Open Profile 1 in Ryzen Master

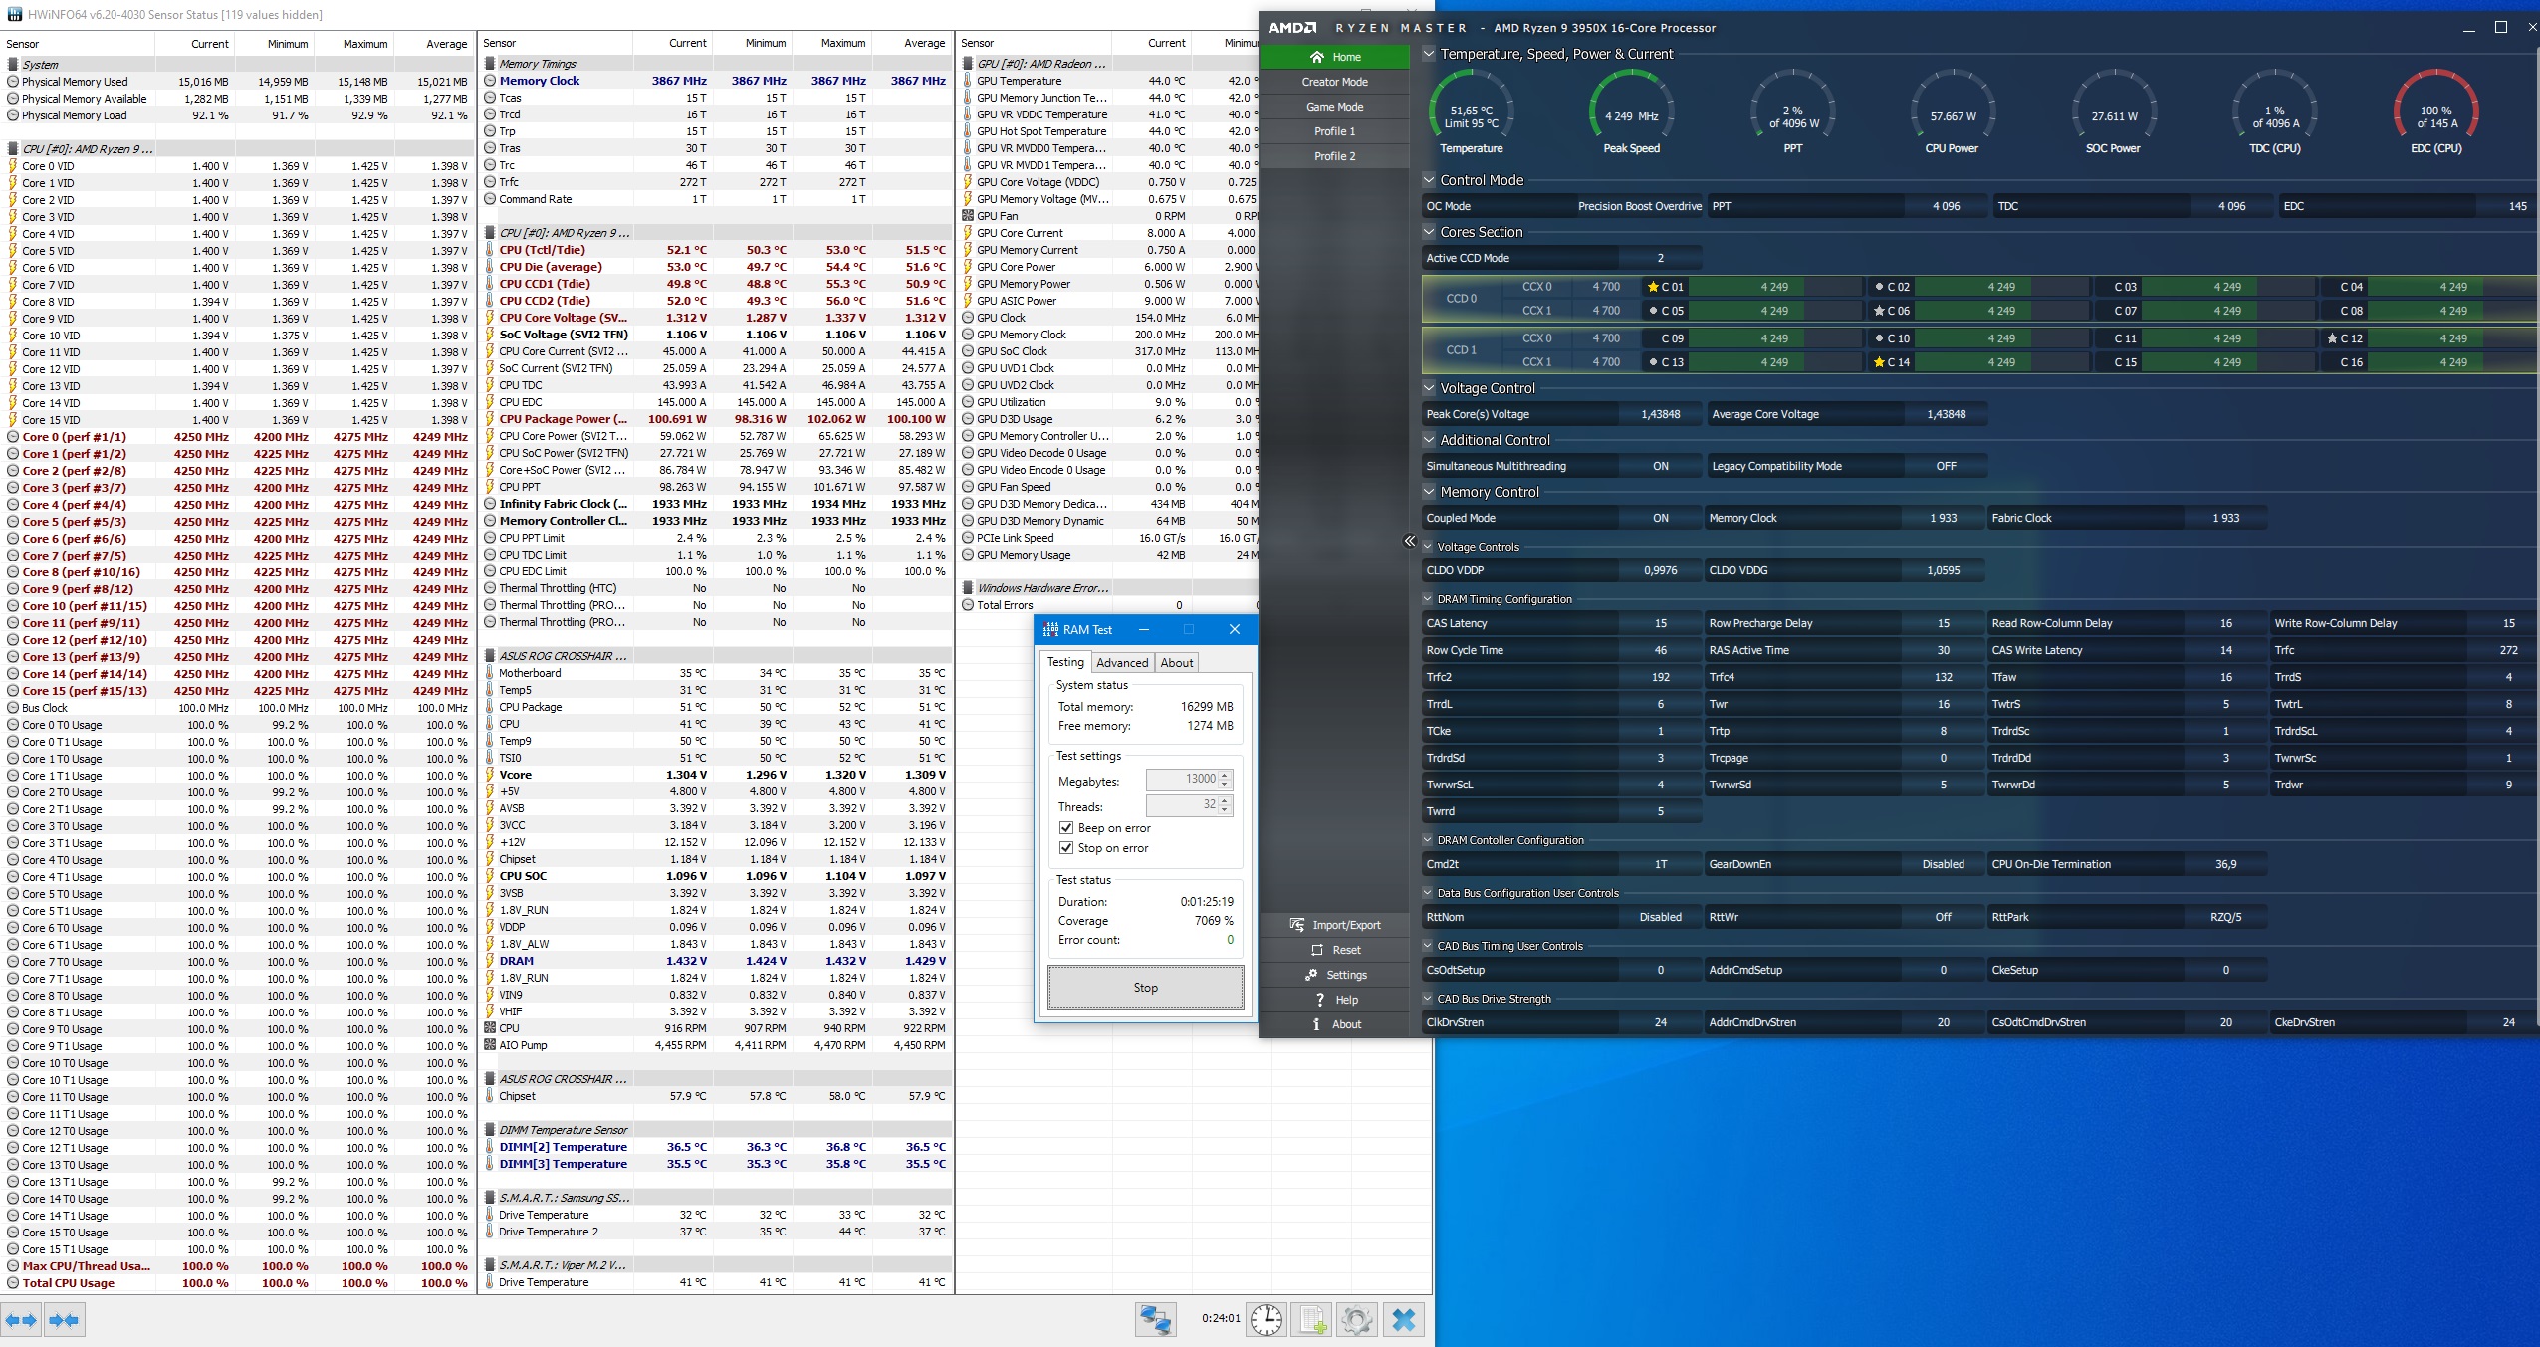pyautogui.click(x=1334, y=131)
